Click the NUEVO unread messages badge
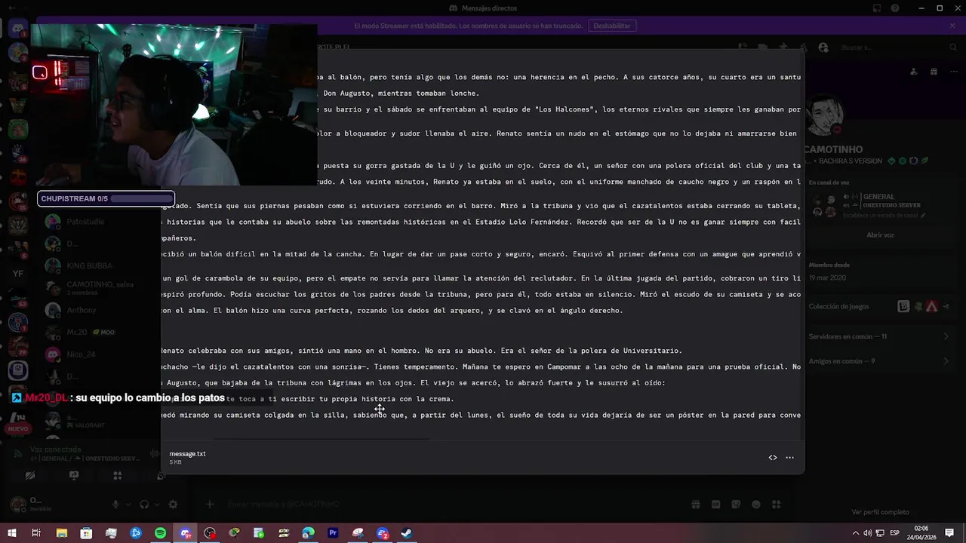The height and width of the screenshot is (543, 966). coord(18,428)
